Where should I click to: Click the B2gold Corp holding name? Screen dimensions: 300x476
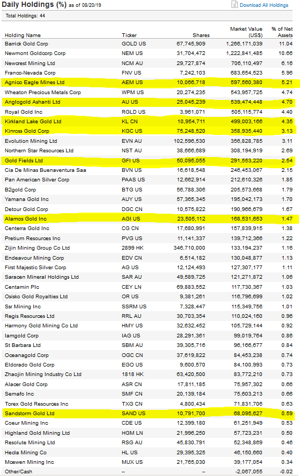click(x=20, y=190)
